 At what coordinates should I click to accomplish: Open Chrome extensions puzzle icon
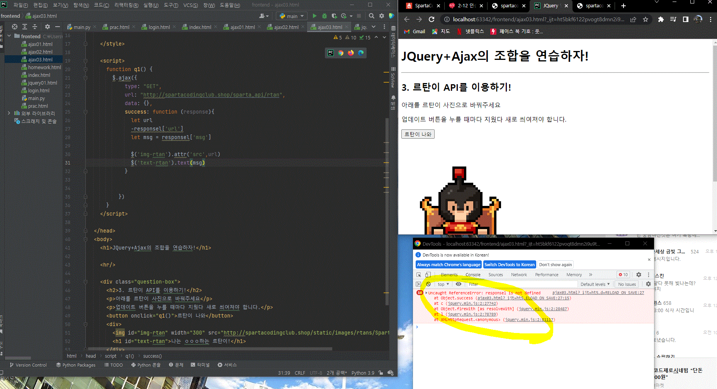point(661,19)
